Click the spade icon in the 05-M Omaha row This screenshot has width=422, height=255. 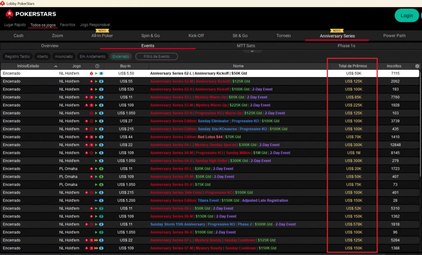(x=91, y=177)
